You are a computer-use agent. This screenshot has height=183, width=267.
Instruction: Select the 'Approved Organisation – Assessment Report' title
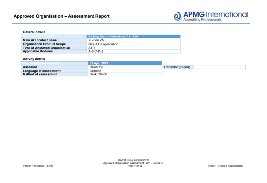62,16
